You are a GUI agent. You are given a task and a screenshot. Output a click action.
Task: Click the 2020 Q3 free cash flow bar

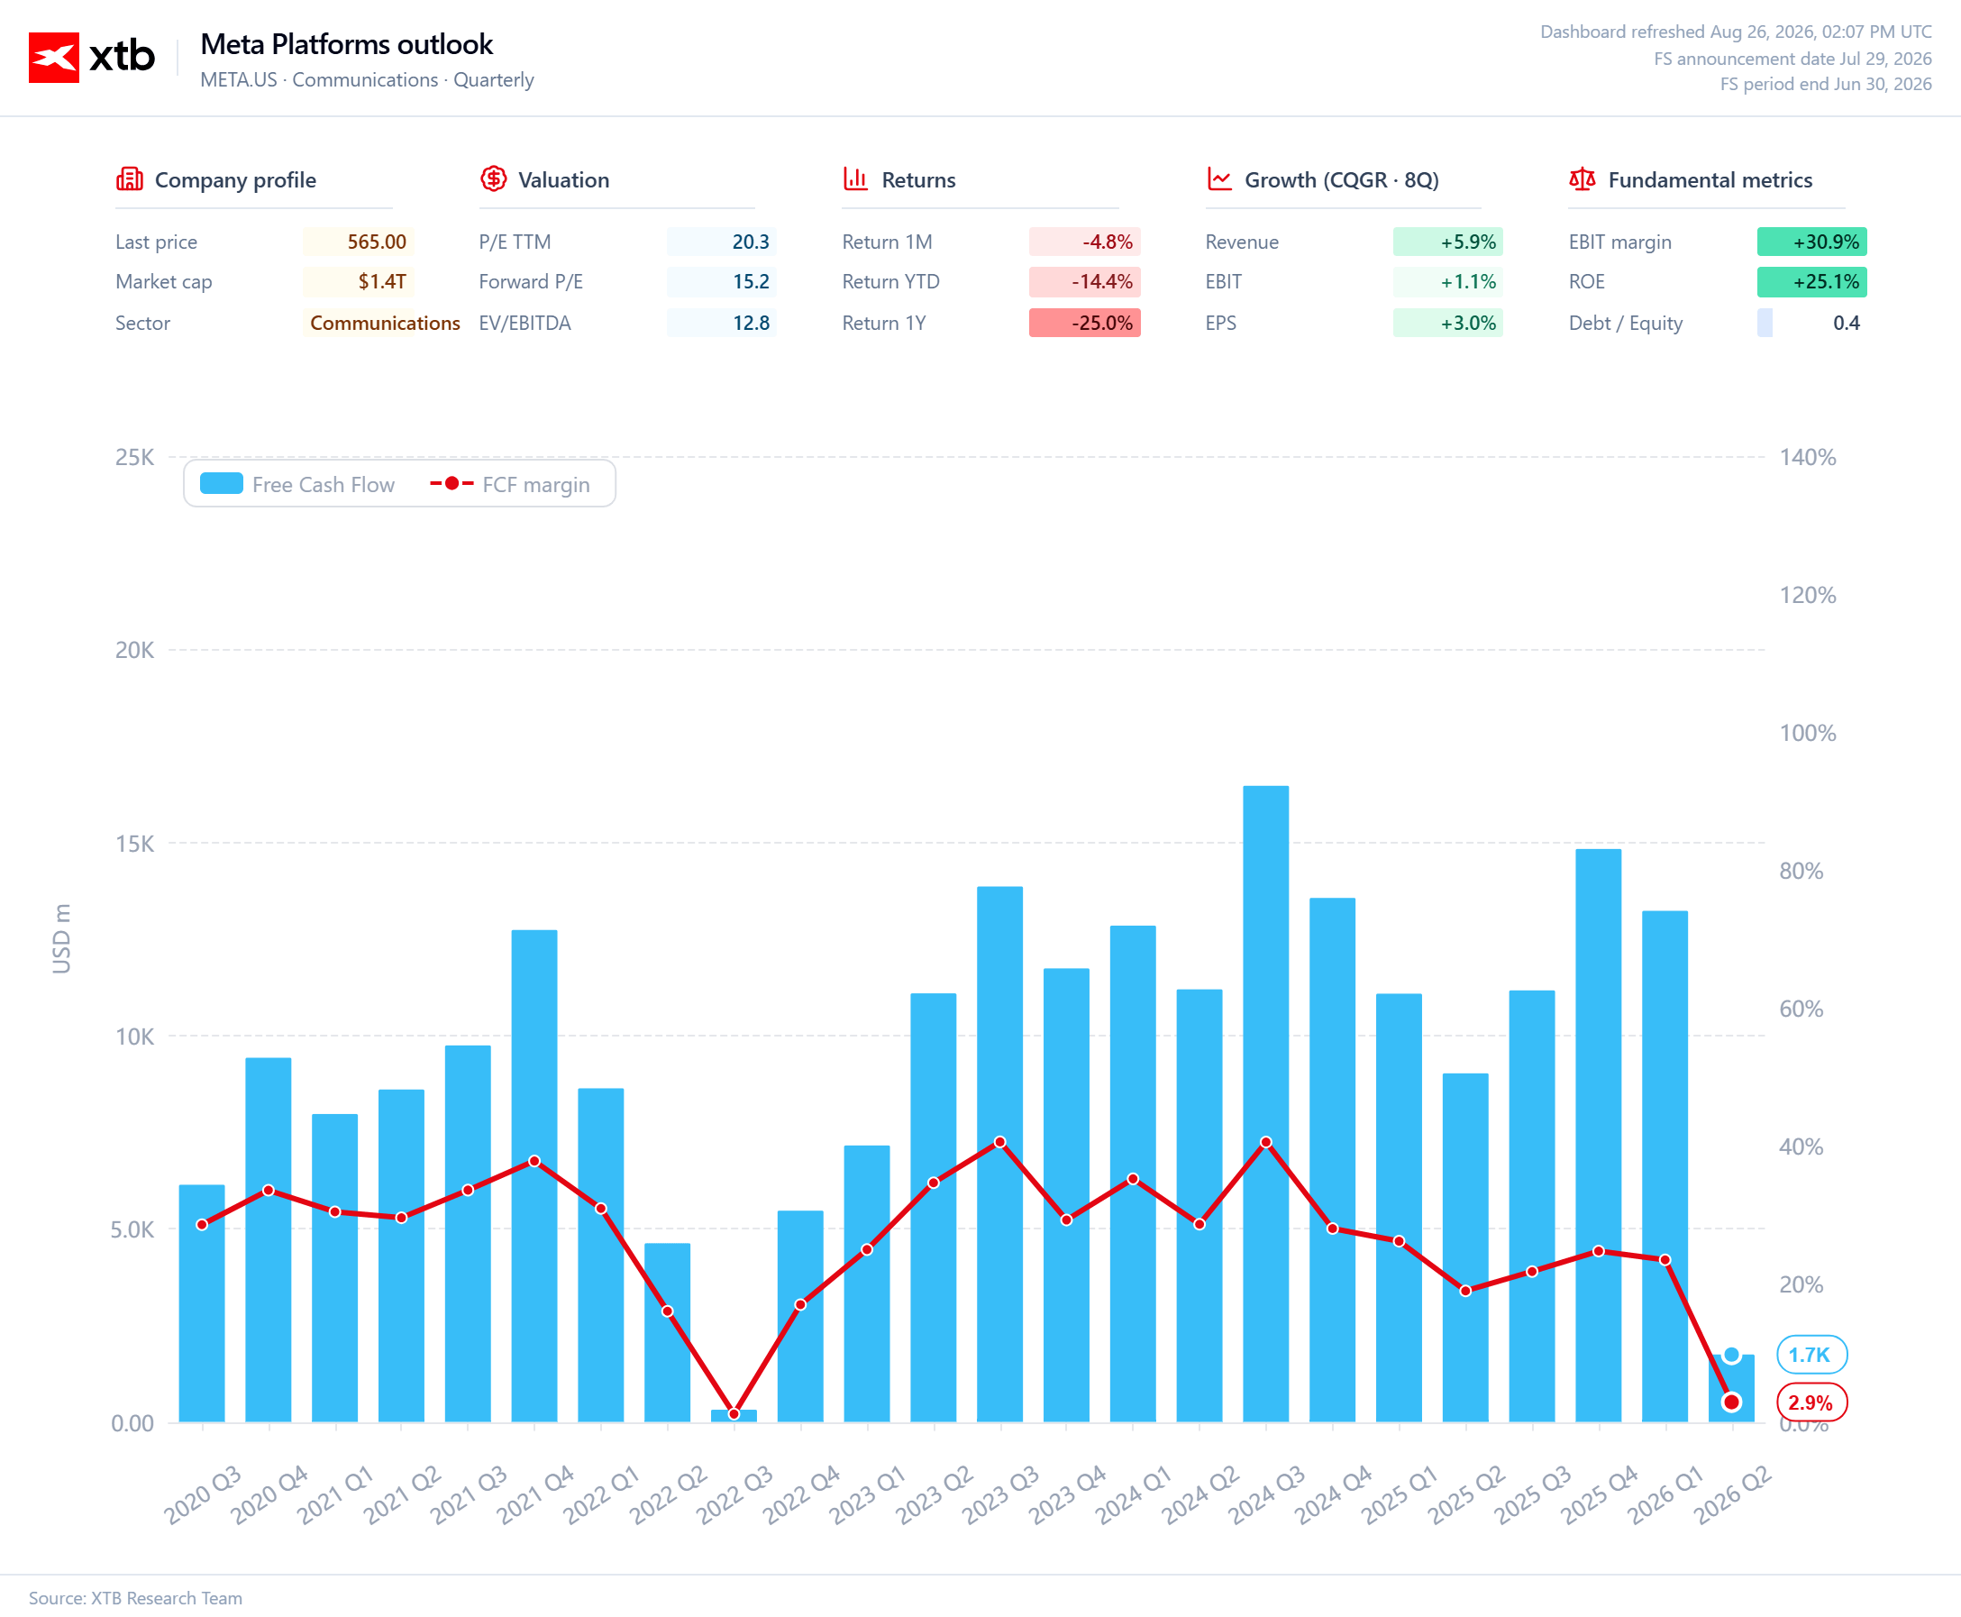tap(202, 1304)
